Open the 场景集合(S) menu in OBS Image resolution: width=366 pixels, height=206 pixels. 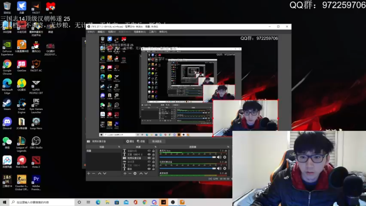click(x=140, y=32)
